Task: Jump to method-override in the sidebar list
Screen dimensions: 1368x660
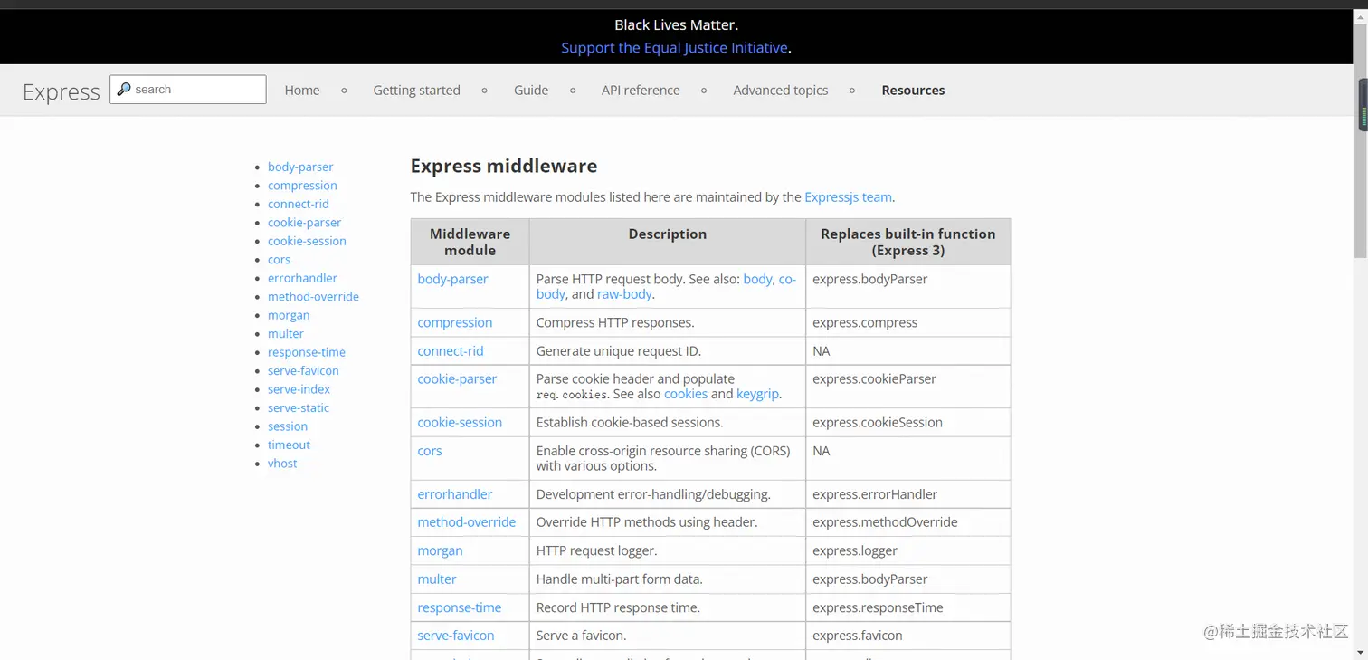Action: coord(313,296)
